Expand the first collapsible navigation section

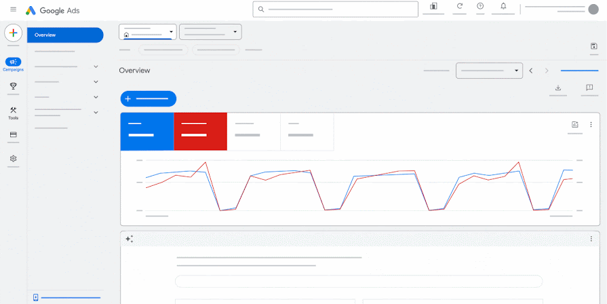96,66
